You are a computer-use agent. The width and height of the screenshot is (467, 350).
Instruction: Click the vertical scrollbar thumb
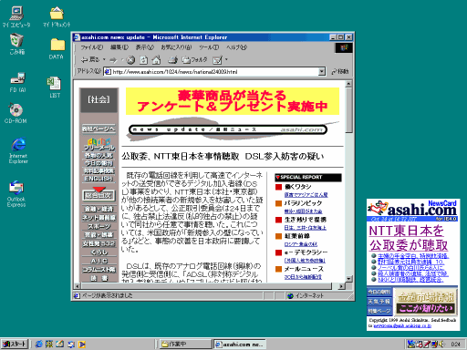point(349,110)
